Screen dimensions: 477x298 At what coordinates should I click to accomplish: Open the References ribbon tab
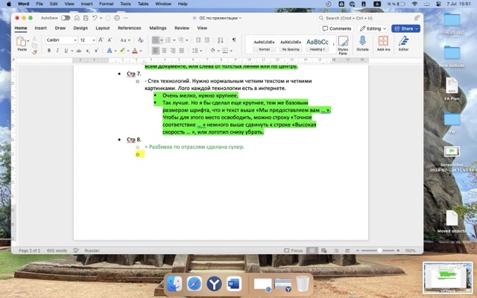point(129,28)
